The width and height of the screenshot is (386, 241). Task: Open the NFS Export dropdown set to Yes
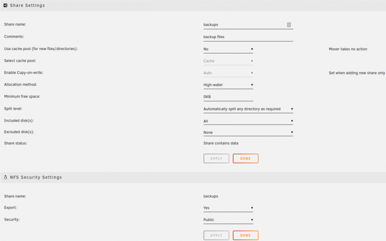coord(228,208)
